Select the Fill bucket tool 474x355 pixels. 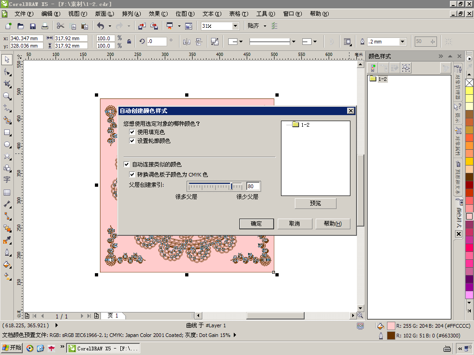coord(7,265)
